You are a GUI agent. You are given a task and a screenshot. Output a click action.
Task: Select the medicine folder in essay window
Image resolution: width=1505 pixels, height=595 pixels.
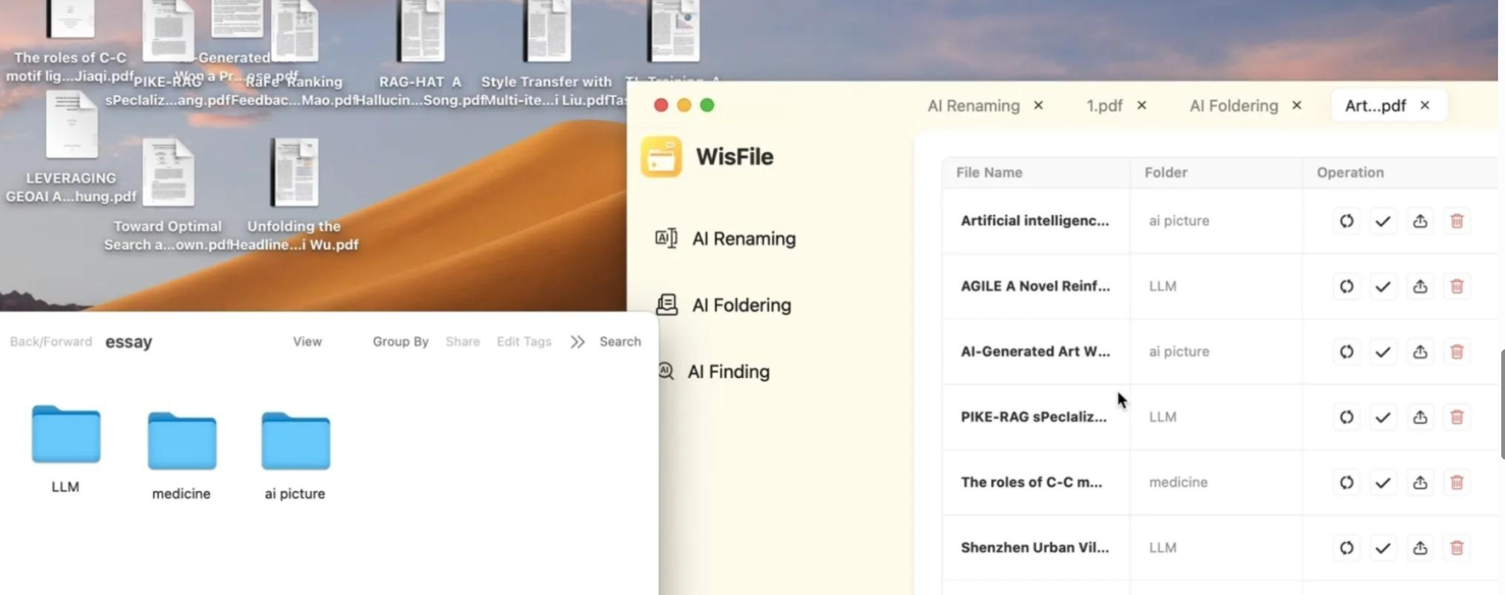pos(182,455)
